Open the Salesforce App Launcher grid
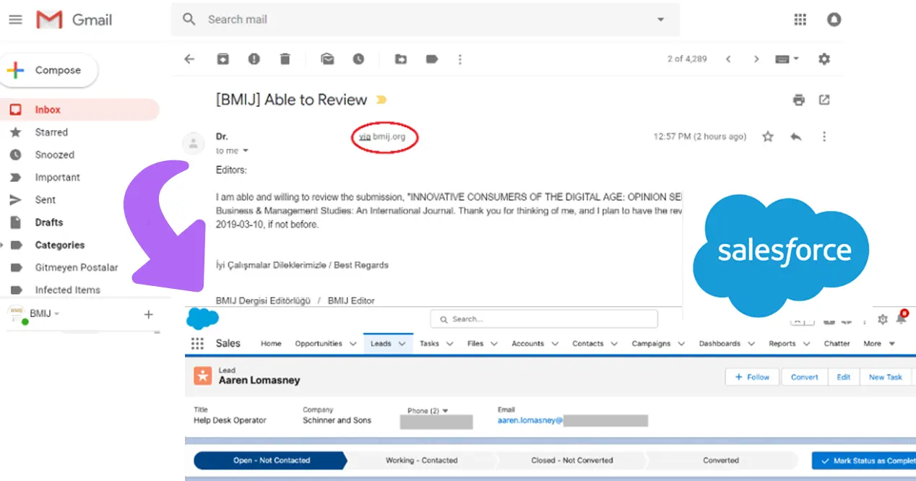Viewport: 916px width, 481px height. click(197, 344)
